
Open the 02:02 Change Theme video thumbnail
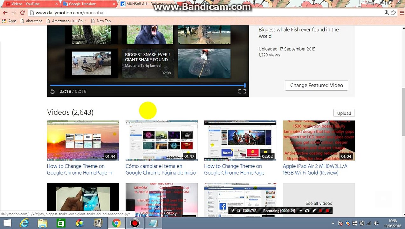coord(240,141)
